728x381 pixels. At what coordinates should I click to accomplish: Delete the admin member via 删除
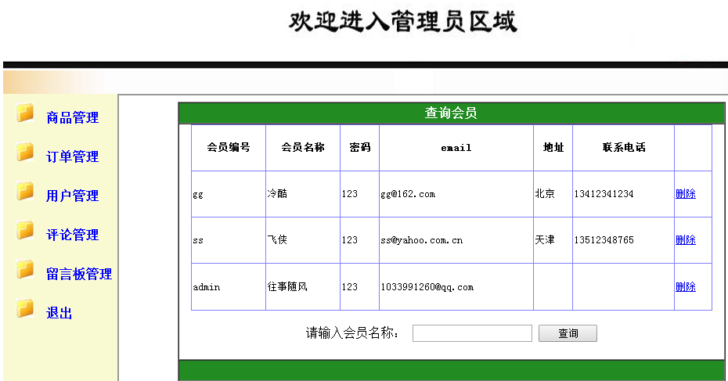(x=685, y=287)
